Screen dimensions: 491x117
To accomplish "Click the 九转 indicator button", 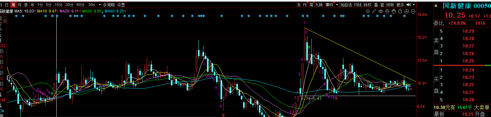I will tap(319, 5).
